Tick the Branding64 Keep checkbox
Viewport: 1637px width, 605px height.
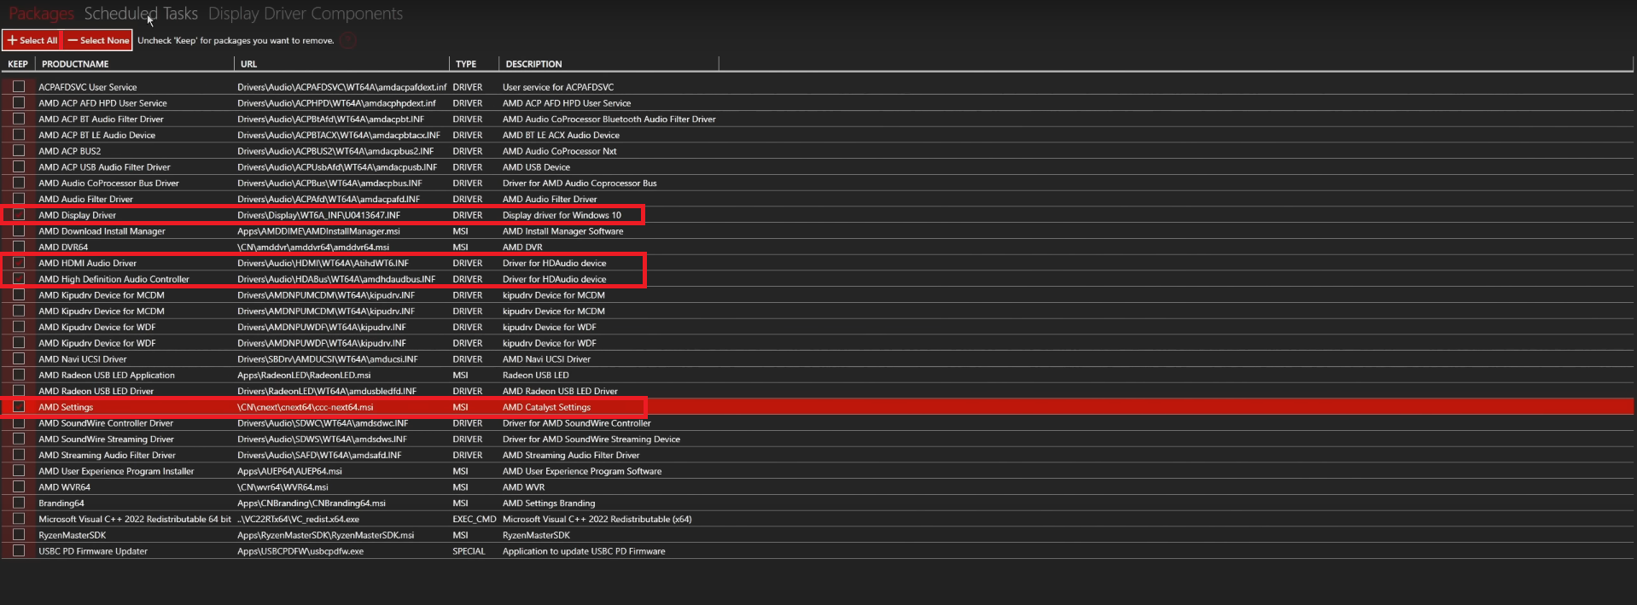[19, 503]
